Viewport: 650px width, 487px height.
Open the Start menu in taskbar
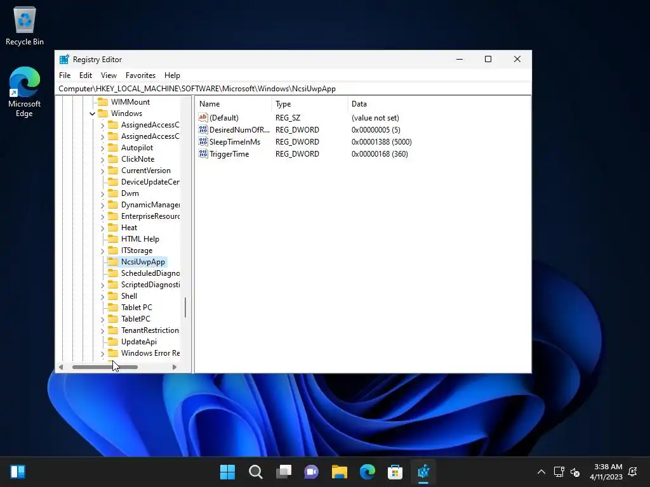click(227, 472)
